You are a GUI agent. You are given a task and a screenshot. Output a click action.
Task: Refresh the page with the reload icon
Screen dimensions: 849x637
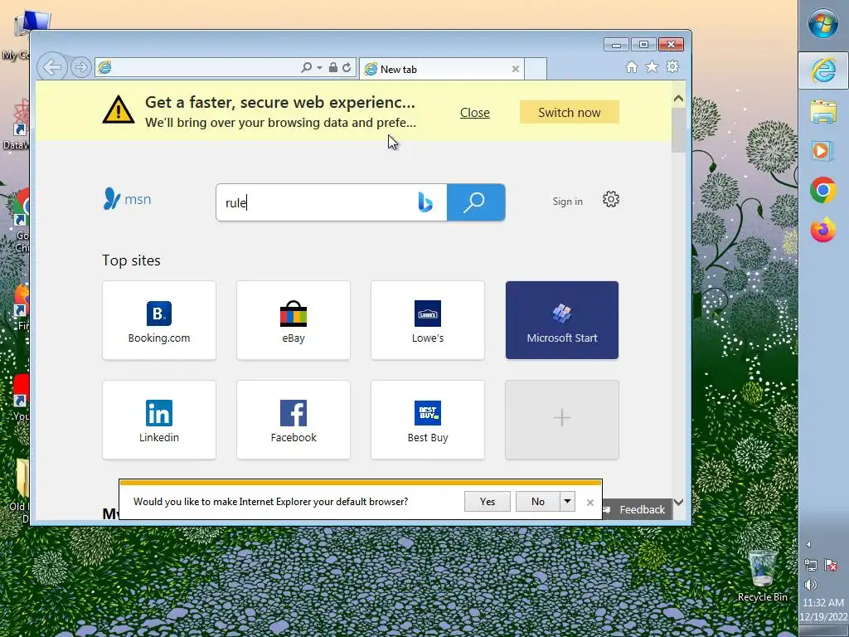[x=347, y=68]
